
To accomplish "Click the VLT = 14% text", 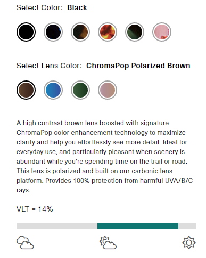I will [35, 209].
